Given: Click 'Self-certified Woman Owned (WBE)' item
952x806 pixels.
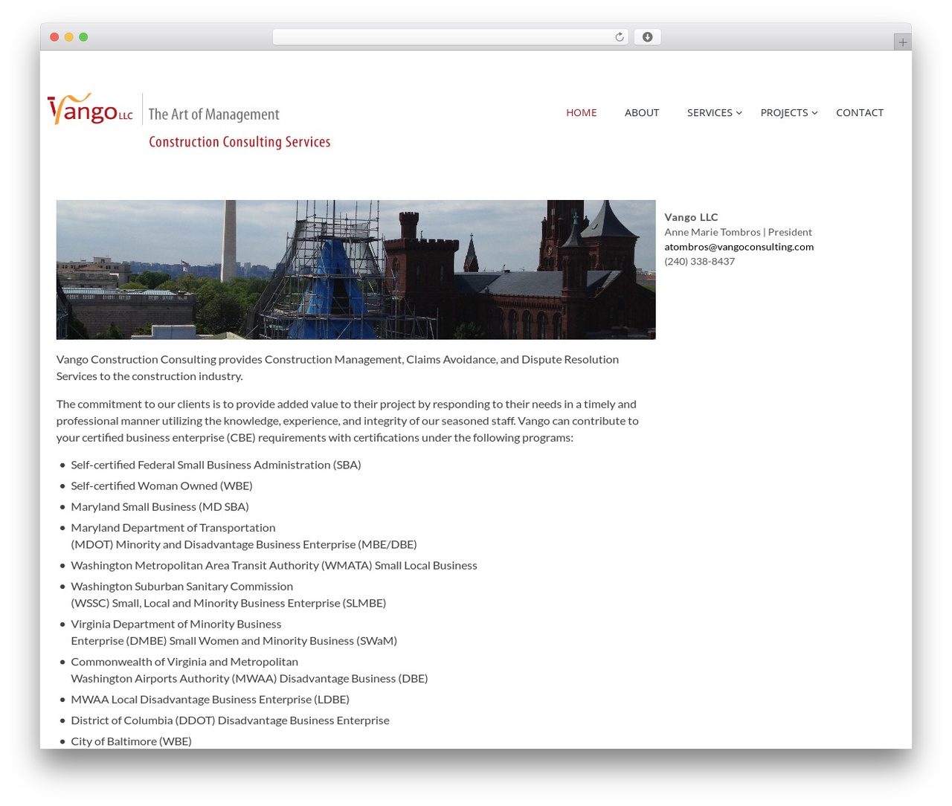Looking at the screenshot, I should coord(161,486).
